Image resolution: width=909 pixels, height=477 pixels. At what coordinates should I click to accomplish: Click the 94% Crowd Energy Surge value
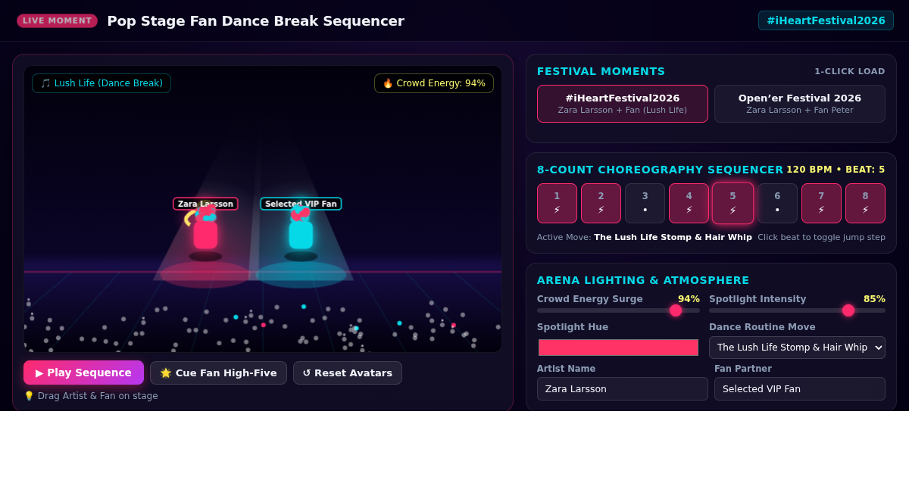pyautogui.click(x=689, y=299)
